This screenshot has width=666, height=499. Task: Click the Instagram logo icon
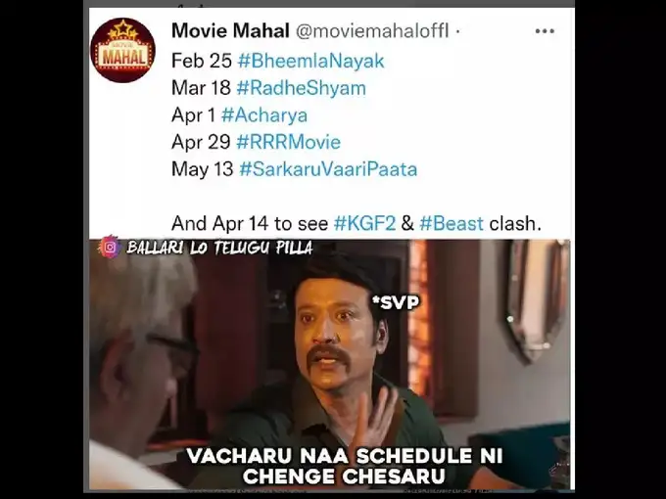point(110,247)
